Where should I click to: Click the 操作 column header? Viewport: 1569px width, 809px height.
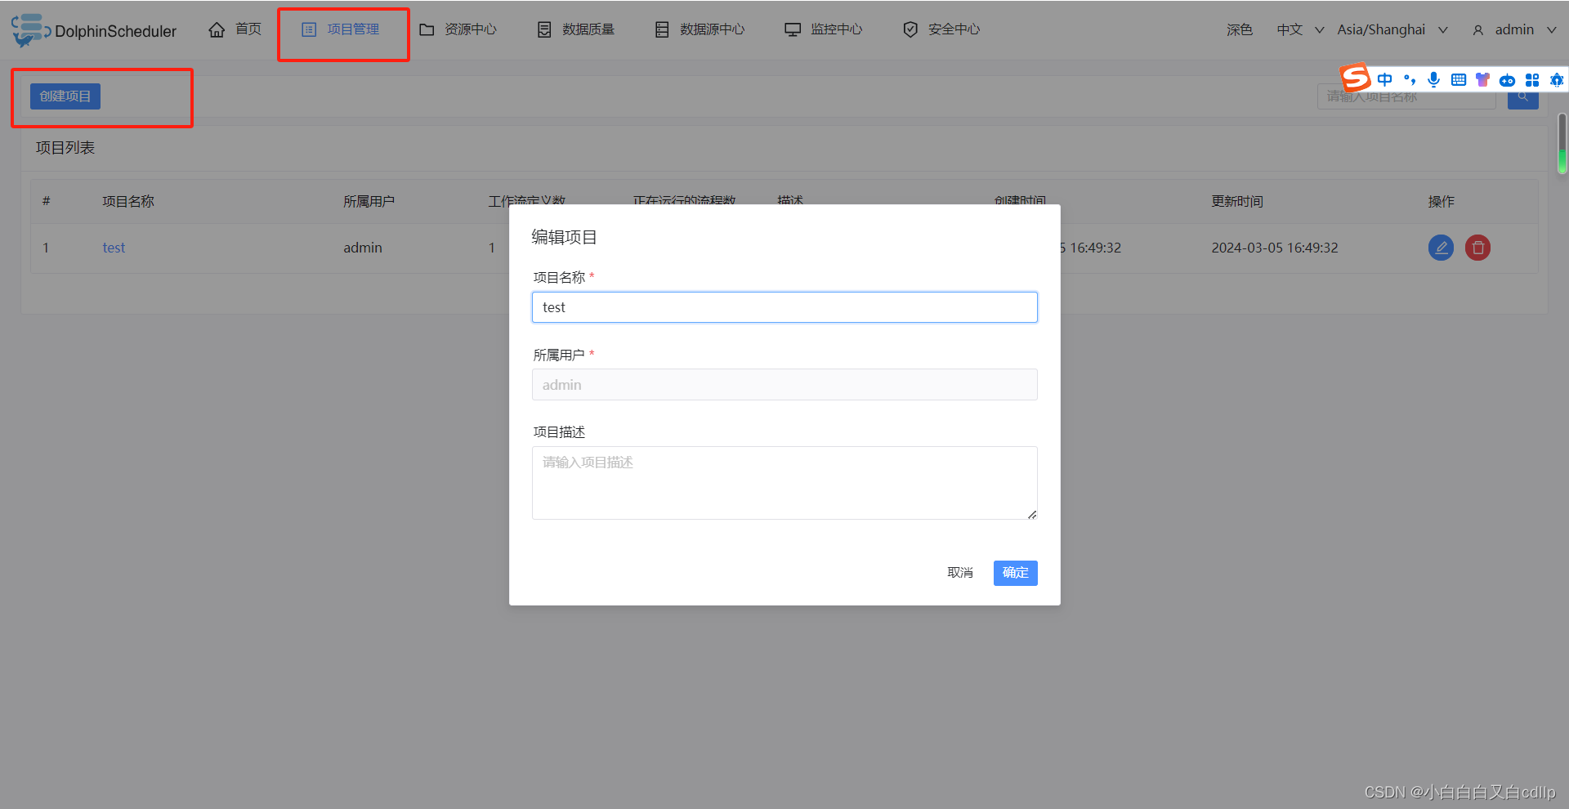point(1442,202)
